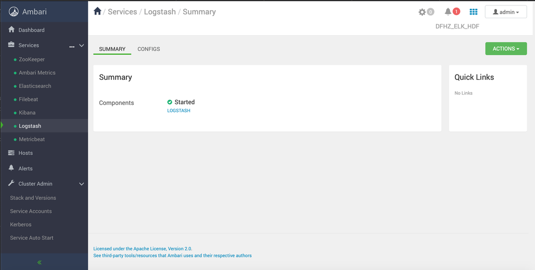Select Cluster Admin menu item

[x=35, y=184]
